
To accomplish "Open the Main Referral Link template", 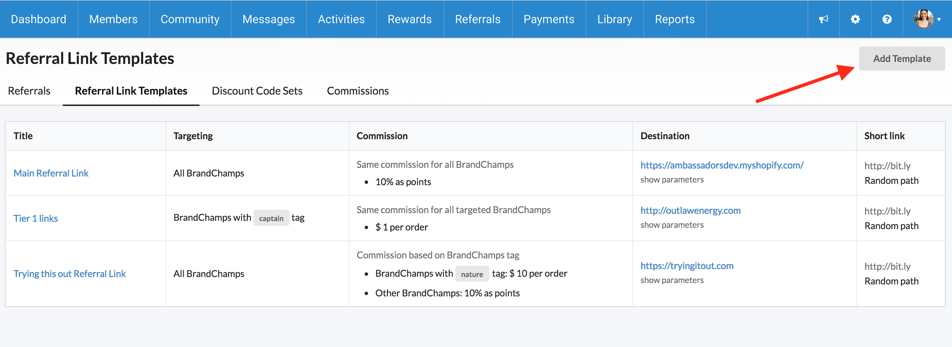I will 51,173.
